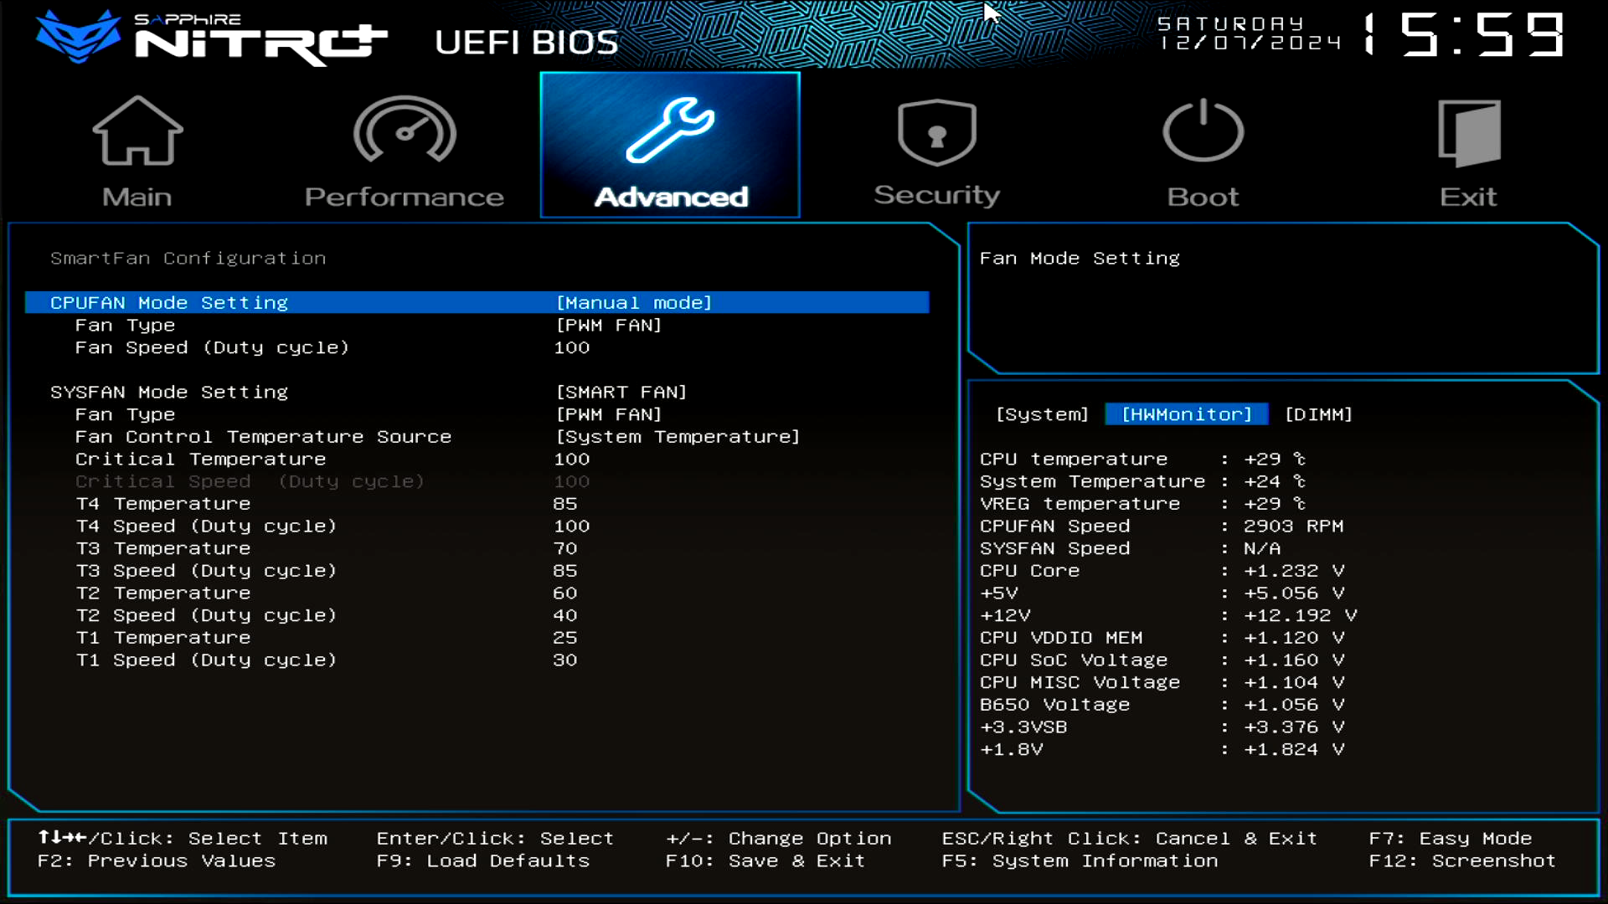Switch to the System info tab
The height and width of the screenshot is (904, 1608).
tap(1042, 414)
